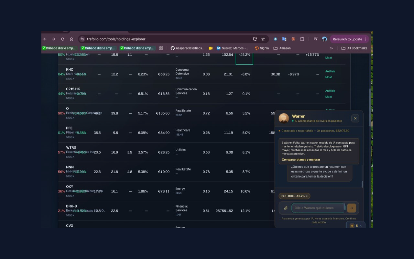Show more bookmarks with the double chevron
The width and height of the screenshot is (414, 259).
[332, 48]
